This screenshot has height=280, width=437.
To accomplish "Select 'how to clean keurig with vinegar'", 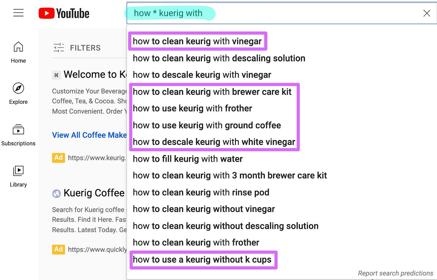I will tap(197, 41).
